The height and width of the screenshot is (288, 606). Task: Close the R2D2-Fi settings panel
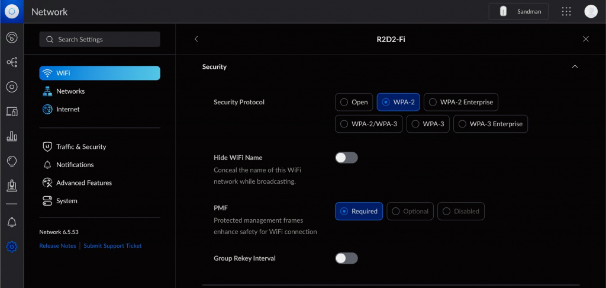[586, 39]
